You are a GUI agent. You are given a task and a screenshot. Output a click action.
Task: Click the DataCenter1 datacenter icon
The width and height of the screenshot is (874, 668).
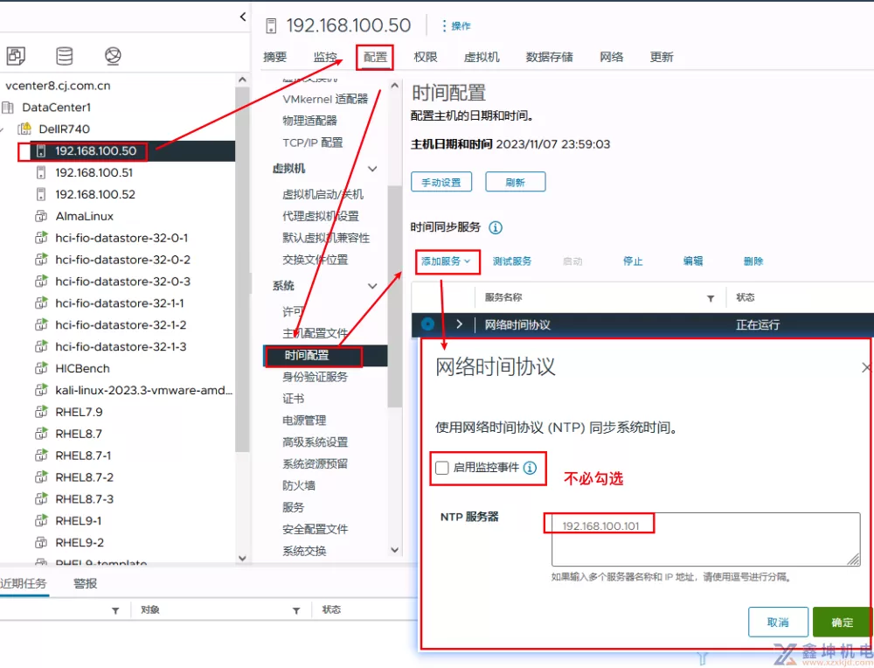coord(8,107)
